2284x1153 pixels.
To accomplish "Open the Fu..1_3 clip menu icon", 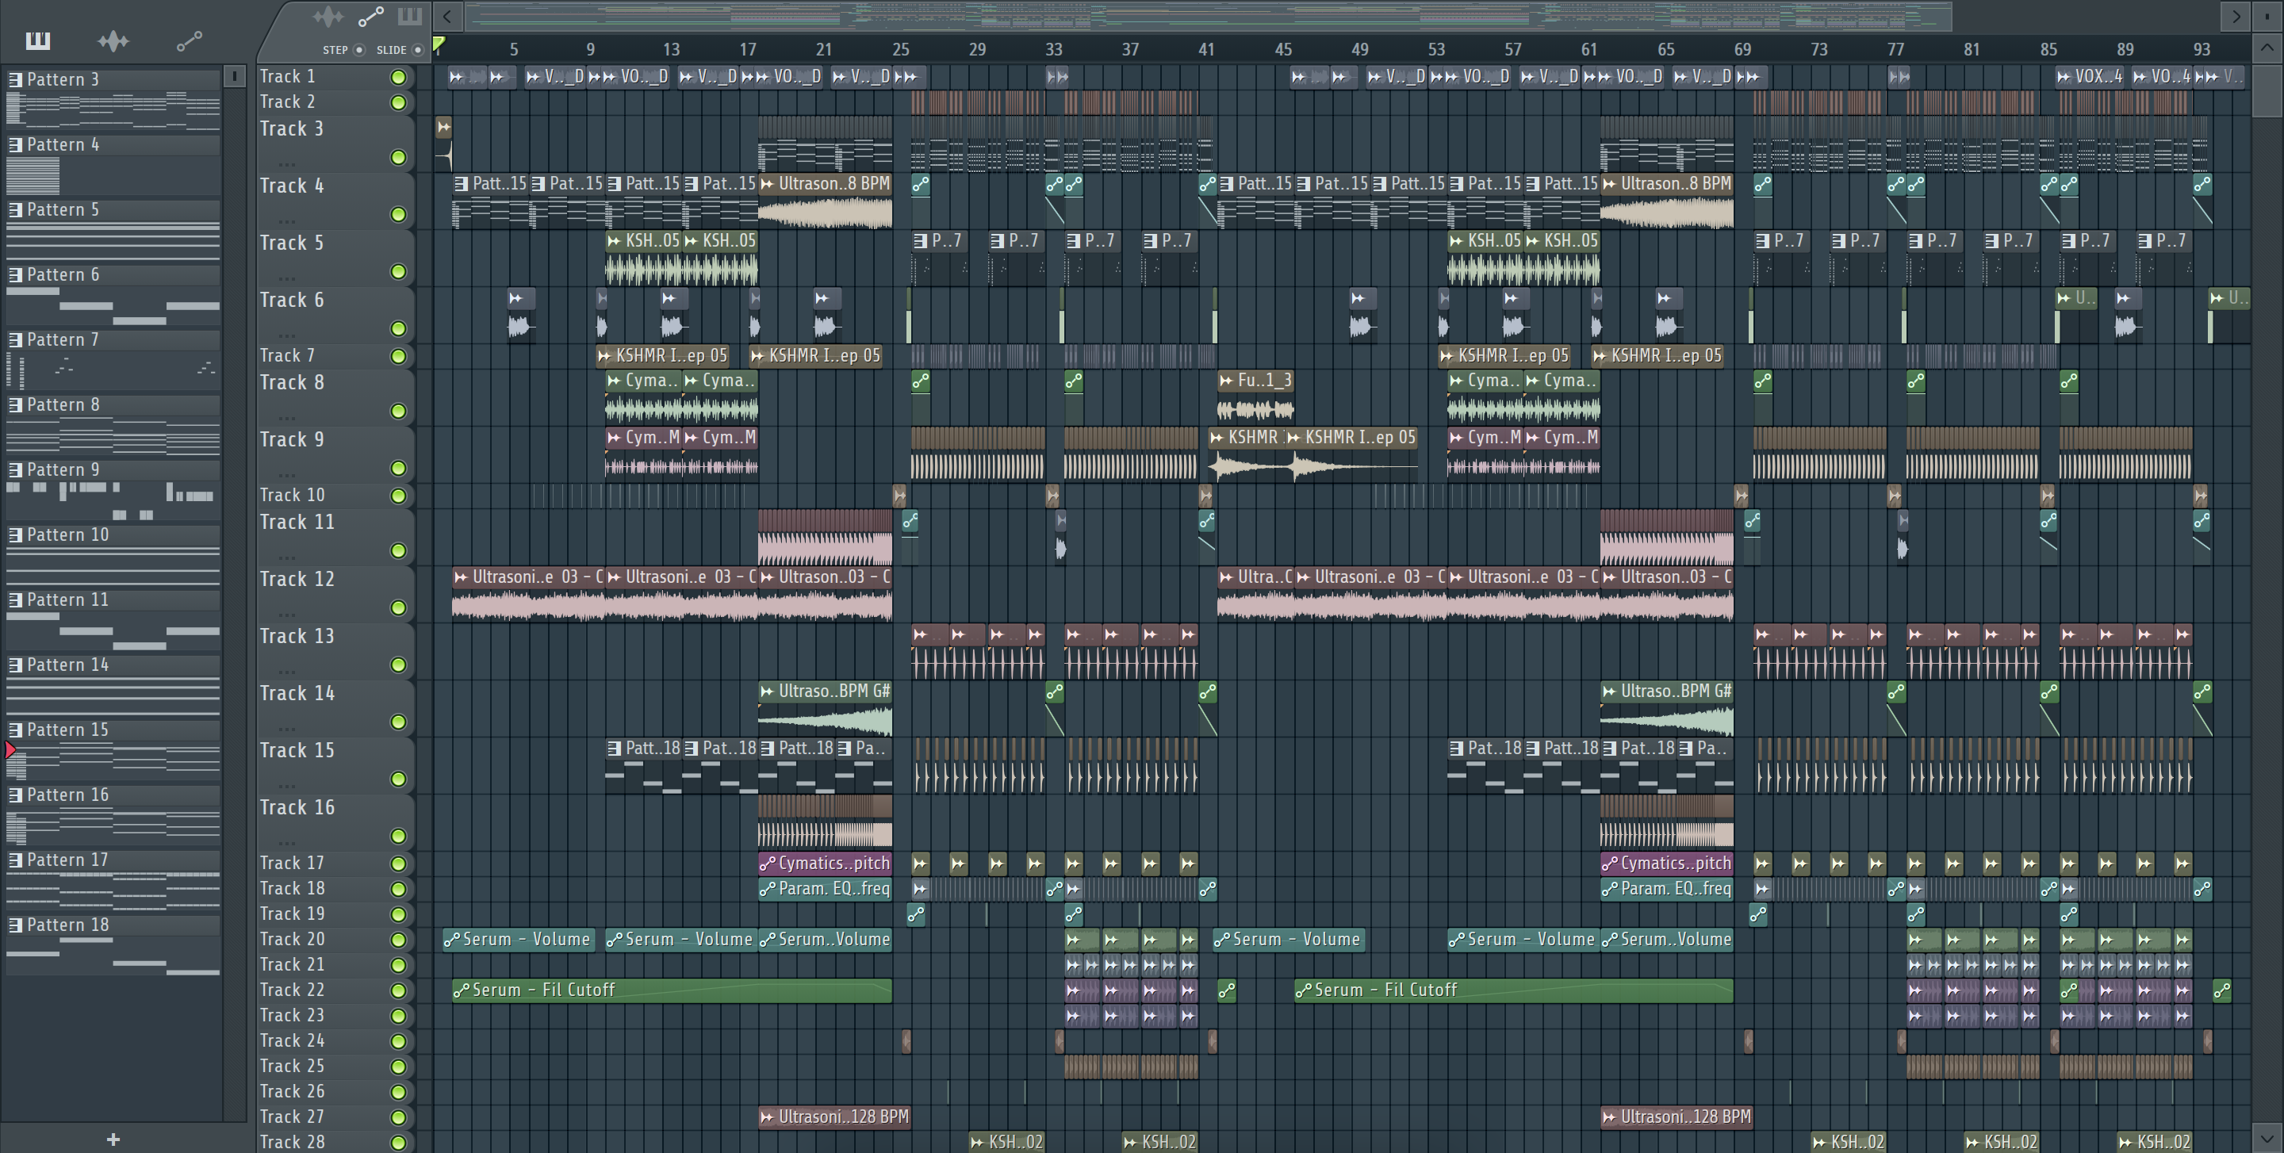I will click(x=1226, y=381).
